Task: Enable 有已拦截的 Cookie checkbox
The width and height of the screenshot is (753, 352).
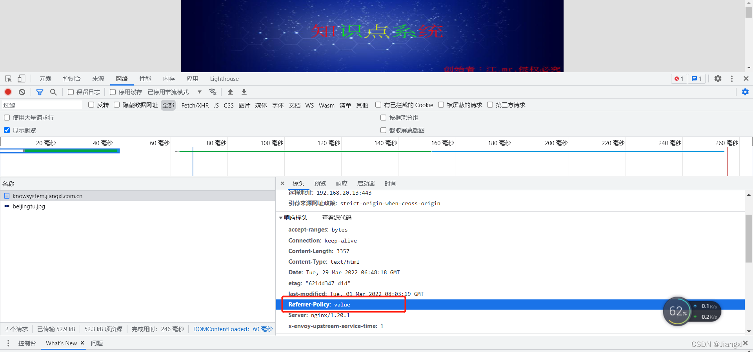Action: [x=378, y=105]
